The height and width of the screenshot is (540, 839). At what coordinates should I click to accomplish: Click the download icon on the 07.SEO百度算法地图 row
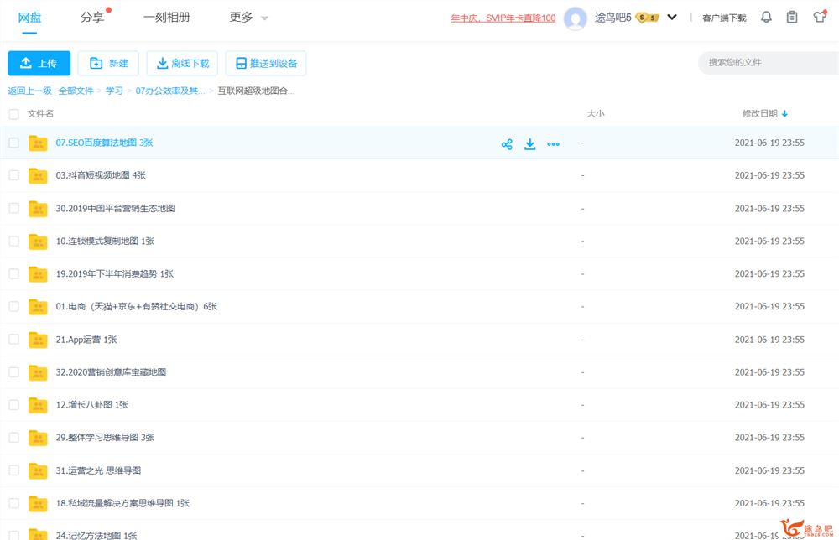pos(529,144)
